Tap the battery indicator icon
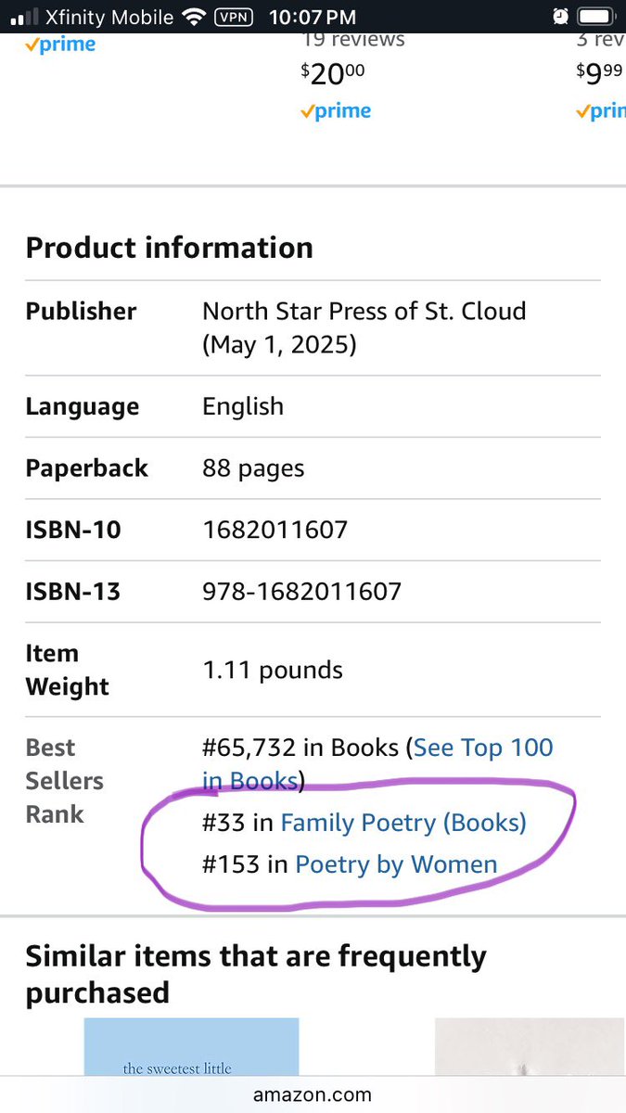 click(598, 17)
